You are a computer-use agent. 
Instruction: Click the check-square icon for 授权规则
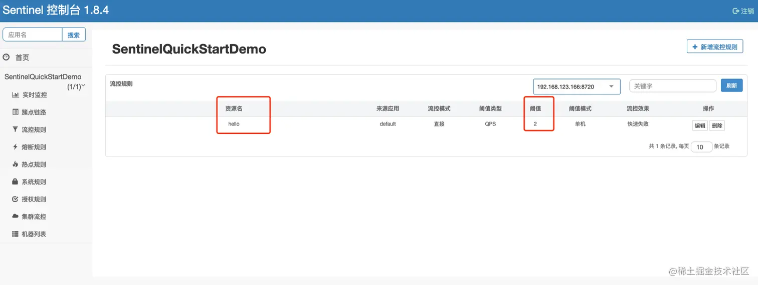pos(15,199)
